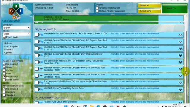The height and width of the screenshot is (107, 190).
Task: Click the green Install (1) button
Action: pyautogui.click(x=175, y=8)
